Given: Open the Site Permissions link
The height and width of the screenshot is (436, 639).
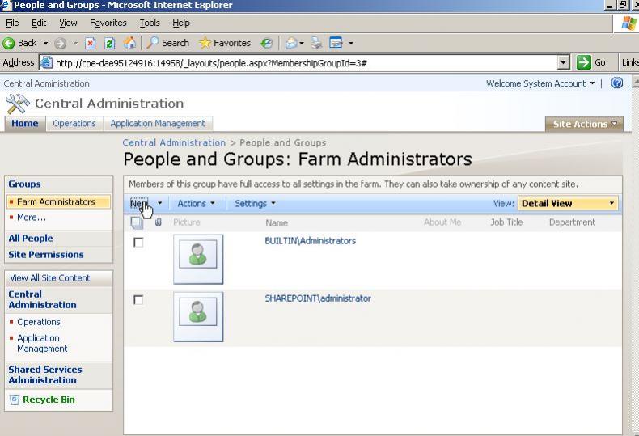Looking at the screenshot, I should [46, 255].
